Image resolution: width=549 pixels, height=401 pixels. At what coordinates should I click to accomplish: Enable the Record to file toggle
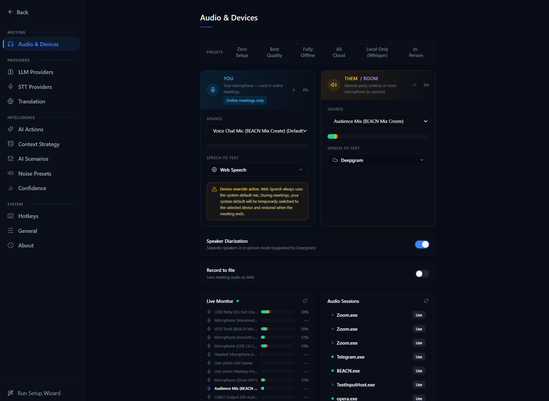pyautogui.click(x=422, y=274)
